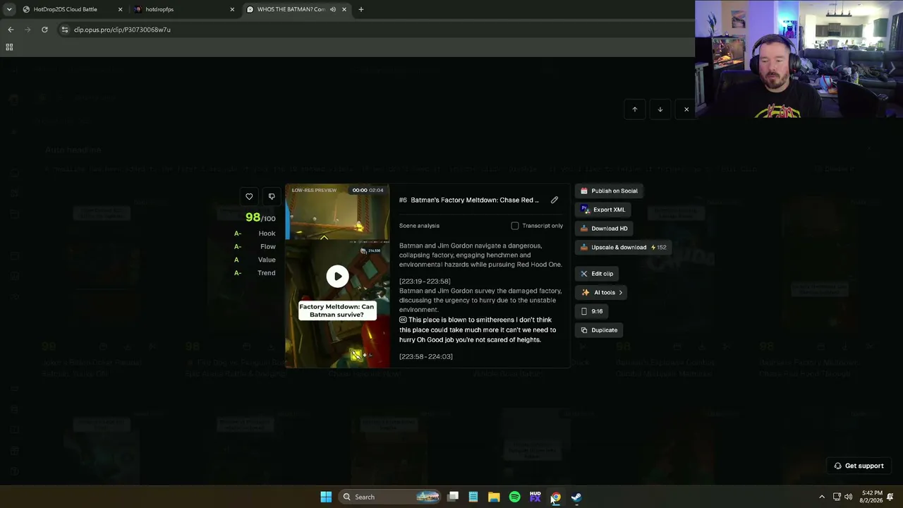Open Get support chat
Screen dimensions: 903x508
859,466
